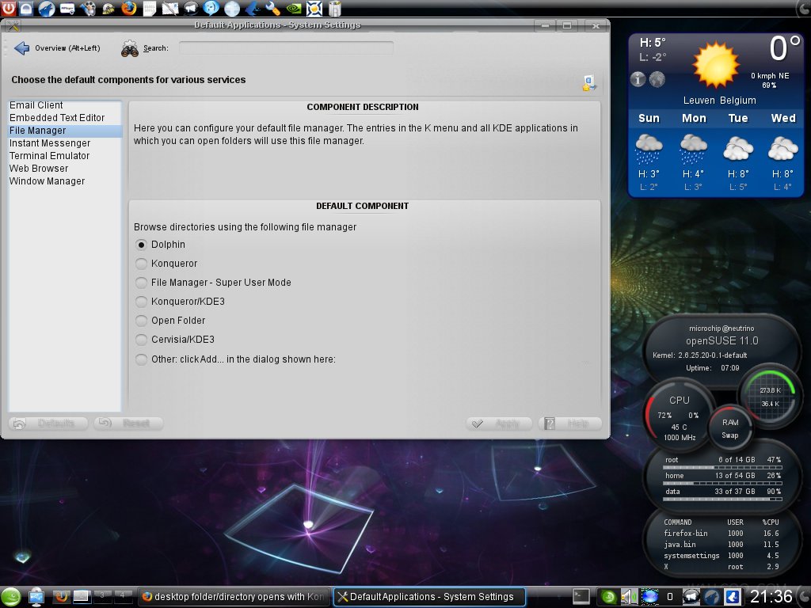Open the trash bin in the top panel
The width and height of the screenshot is (811, 608).
coord(335,8)
